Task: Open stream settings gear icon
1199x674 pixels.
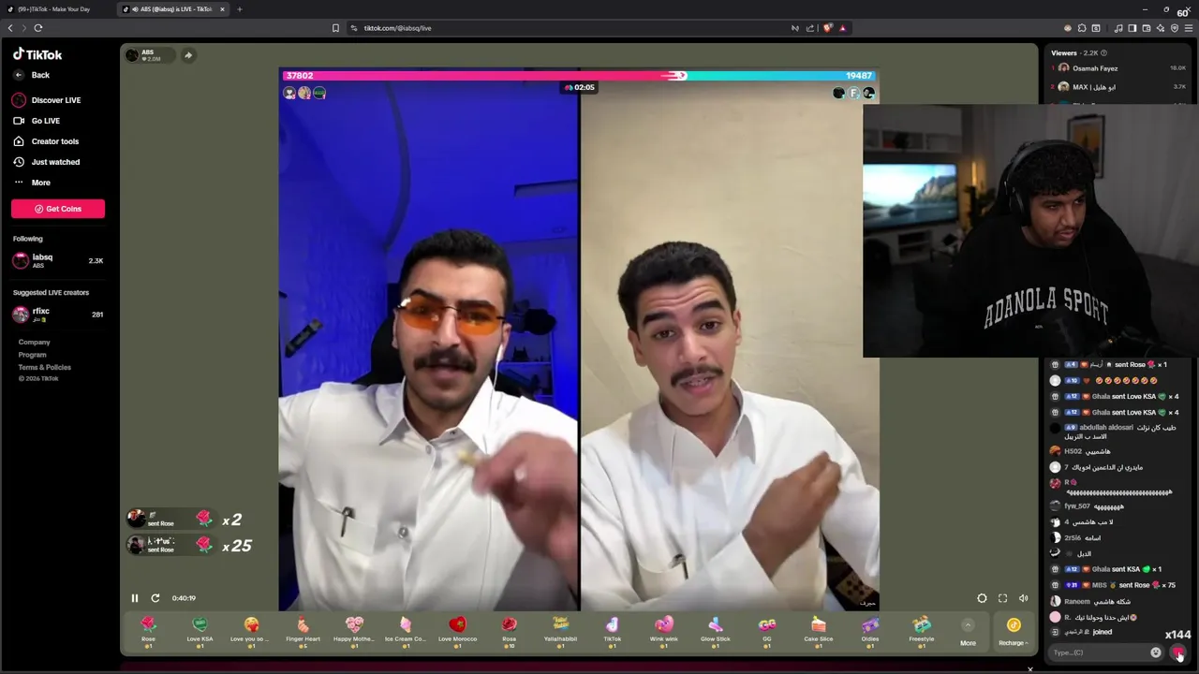Action: [x=982, y=598]
